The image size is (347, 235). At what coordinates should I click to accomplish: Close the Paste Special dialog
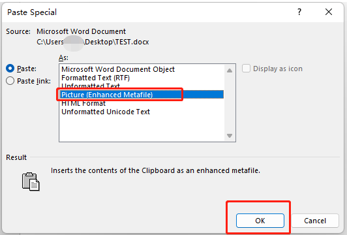329,12
